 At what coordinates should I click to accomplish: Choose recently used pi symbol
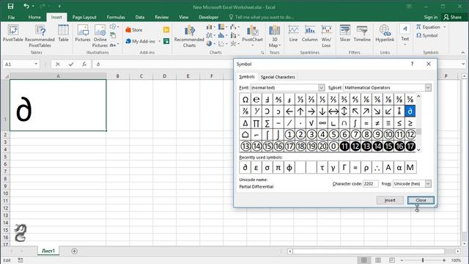pos(278,167)
